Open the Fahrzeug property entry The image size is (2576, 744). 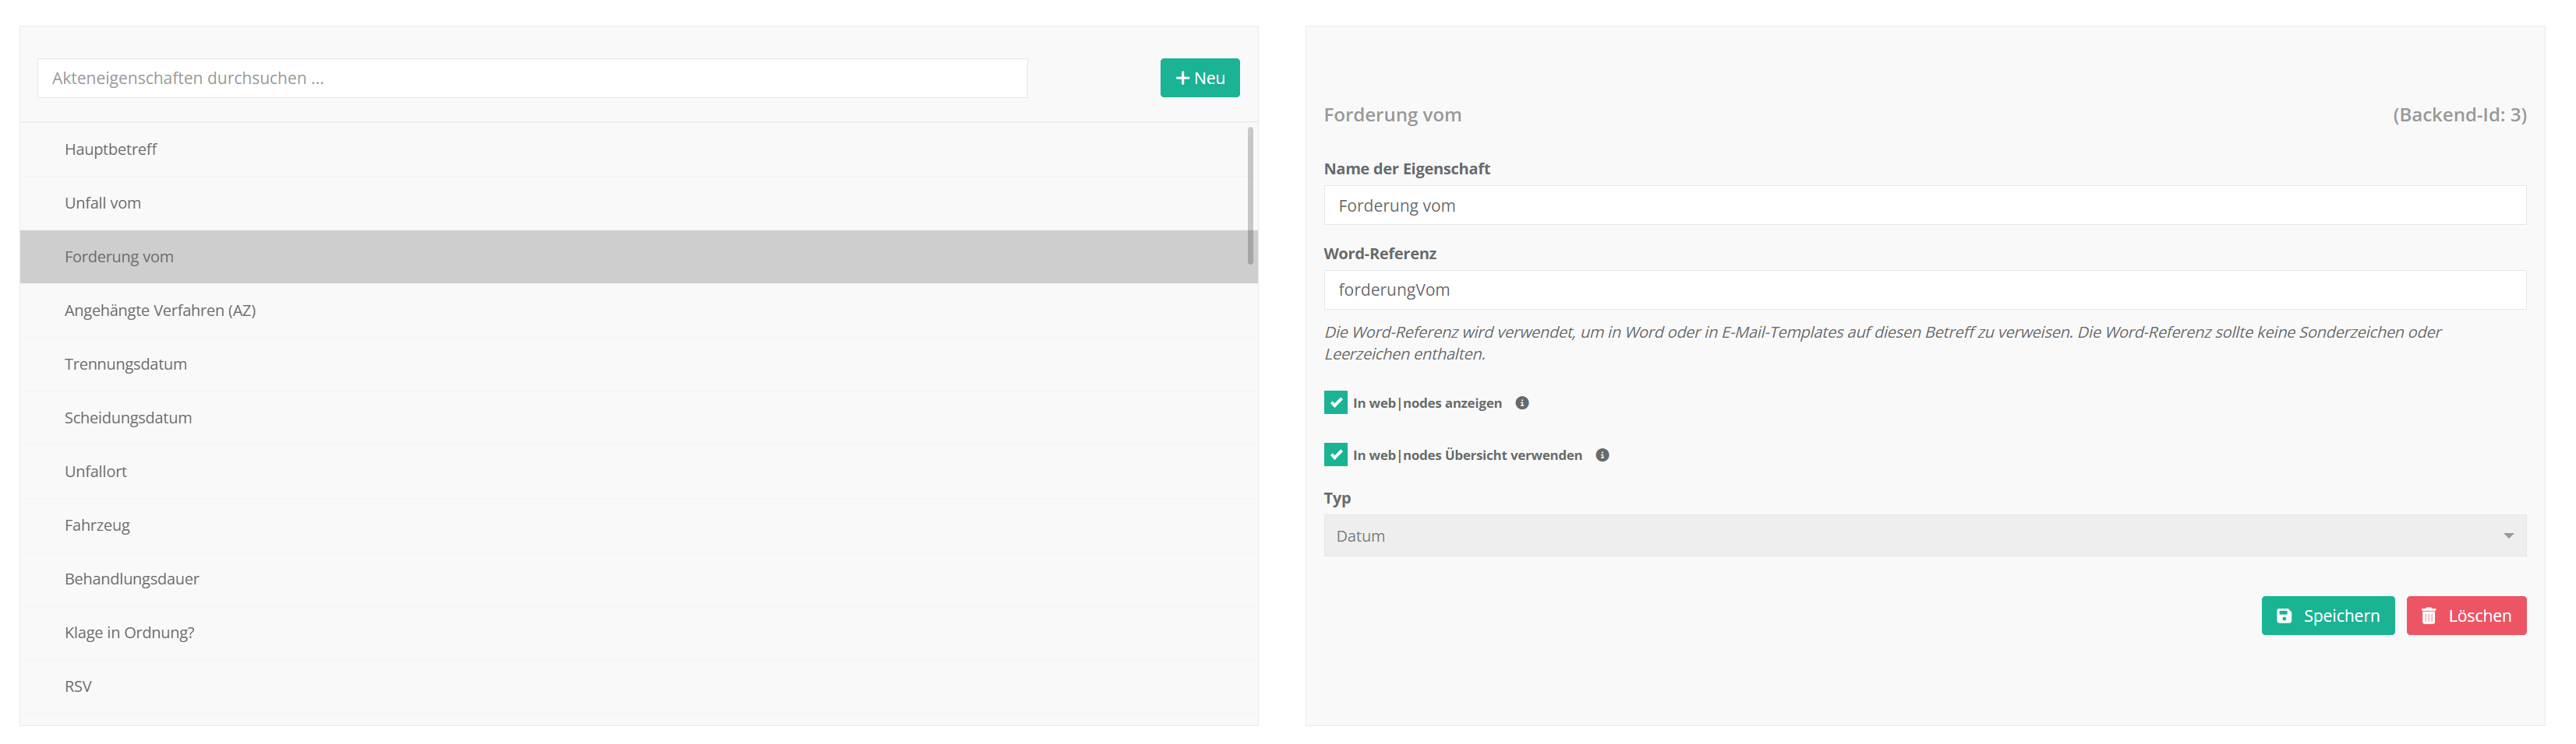(97, 525)
